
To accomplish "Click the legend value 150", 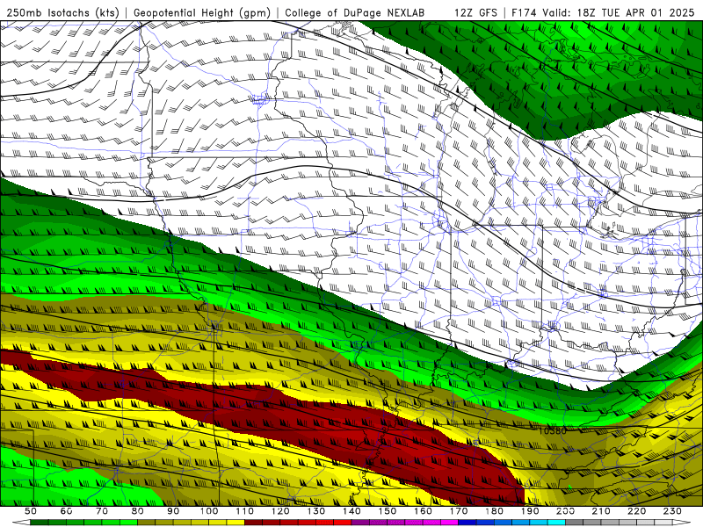I will pyautogui.click(x=388, y=511).
